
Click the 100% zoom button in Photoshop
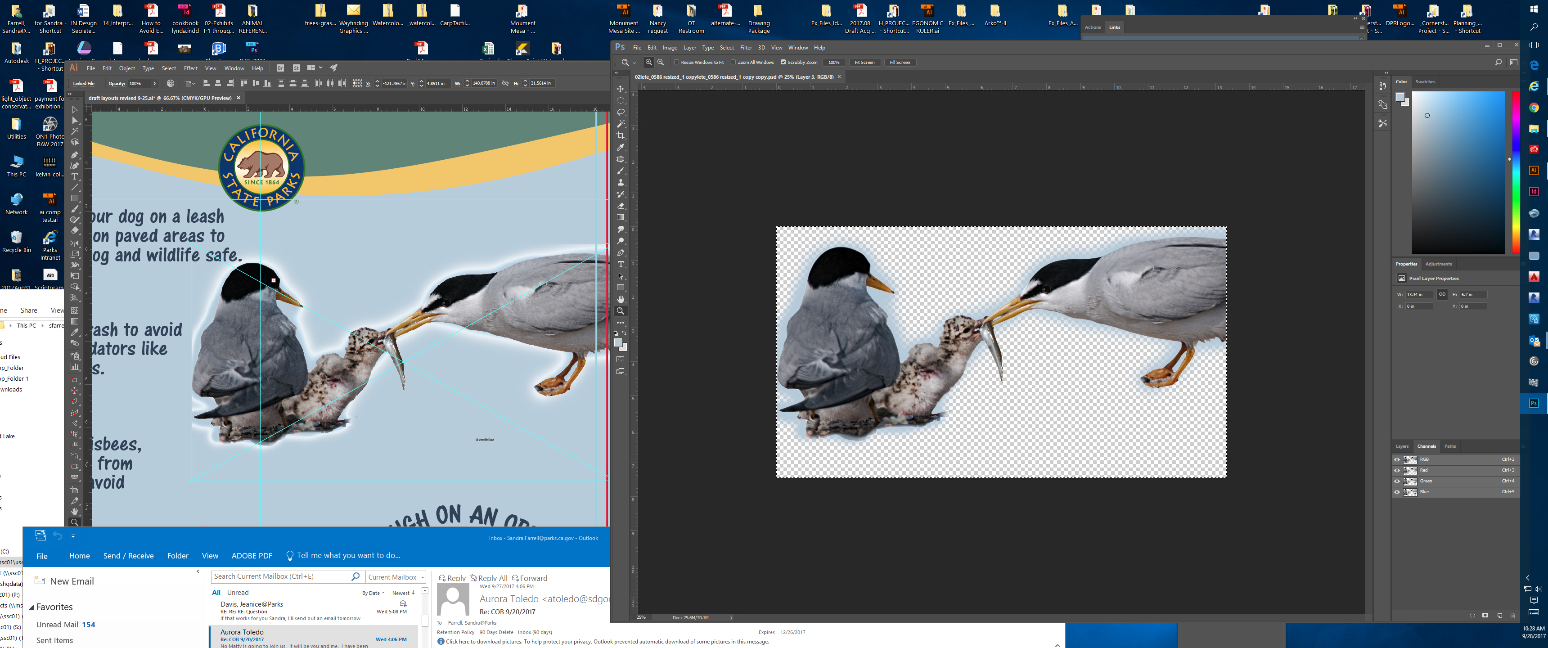click(833, 62)
